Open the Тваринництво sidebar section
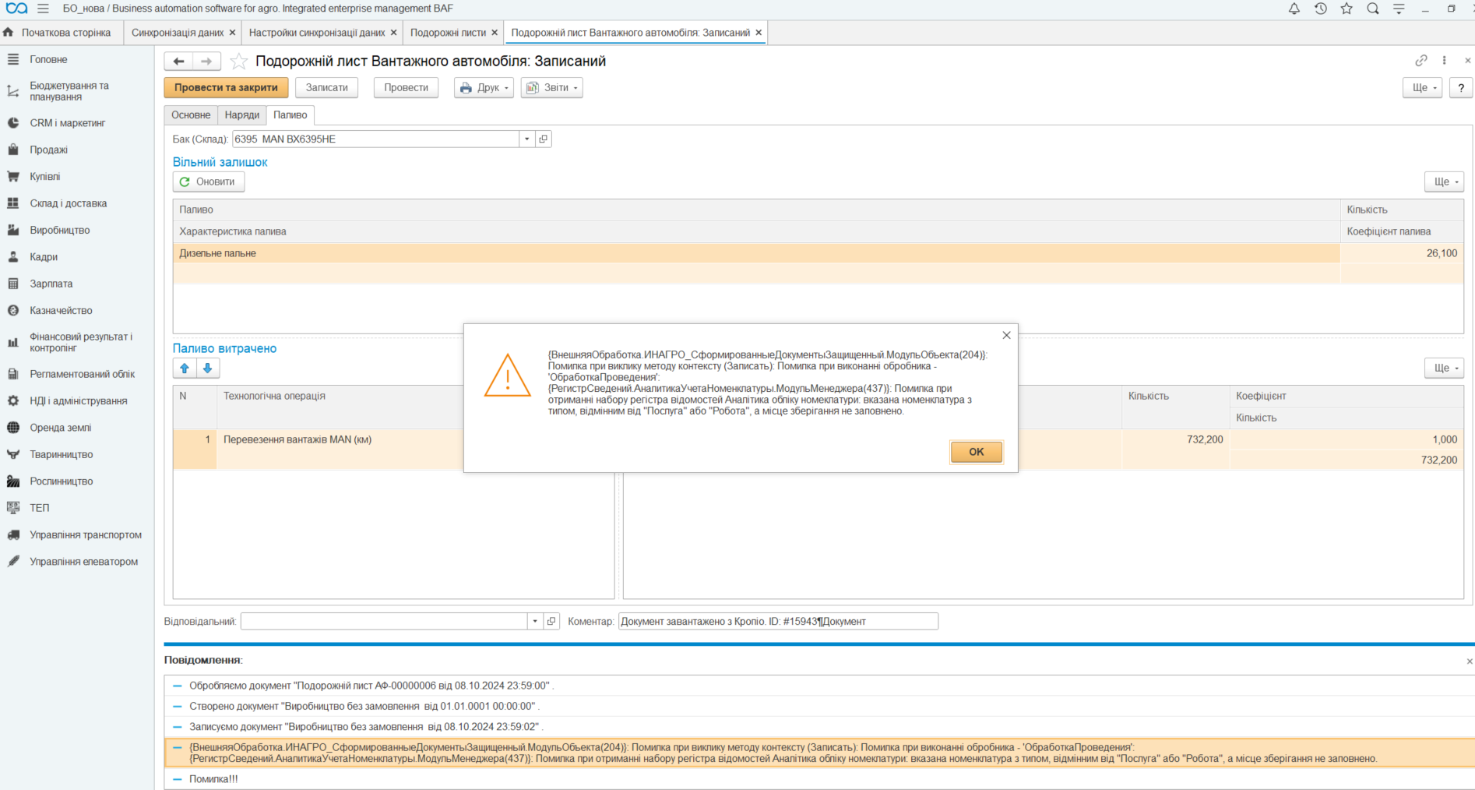This screenshot has width=1475, height=790. click(61, 454)
